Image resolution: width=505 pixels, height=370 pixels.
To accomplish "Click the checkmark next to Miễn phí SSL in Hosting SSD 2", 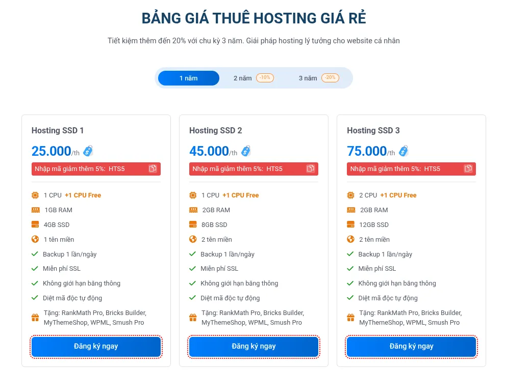I will (193, 268).
